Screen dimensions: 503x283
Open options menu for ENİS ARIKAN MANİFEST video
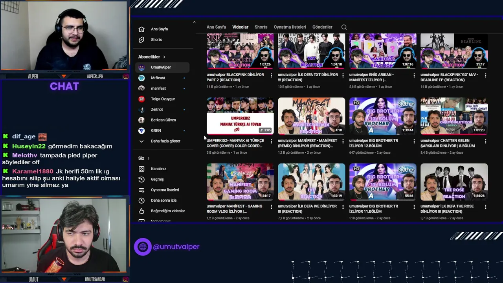click(414, 75)
